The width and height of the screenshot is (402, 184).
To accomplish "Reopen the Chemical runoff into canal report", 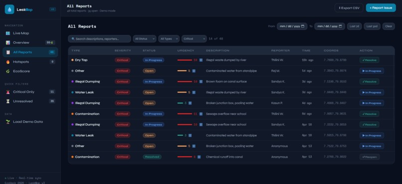I will pyautogui.click(x=370, y=157).
